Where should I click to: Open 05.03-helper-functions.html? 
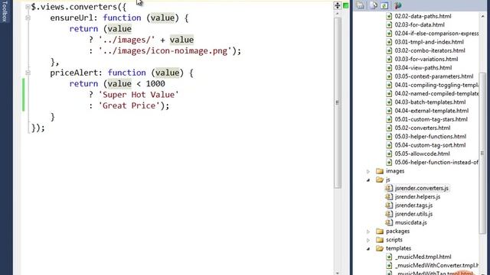pos(430,137)
